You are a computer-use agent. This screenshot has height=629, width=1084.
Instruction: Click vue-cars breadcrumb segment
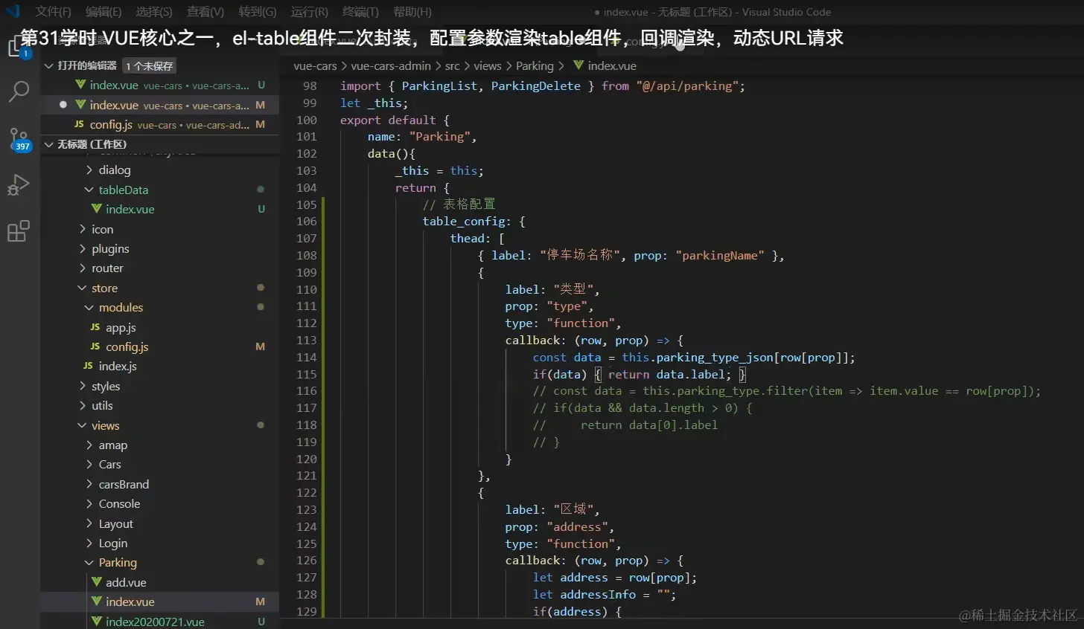pyautogui.click(x=315, y=65)
